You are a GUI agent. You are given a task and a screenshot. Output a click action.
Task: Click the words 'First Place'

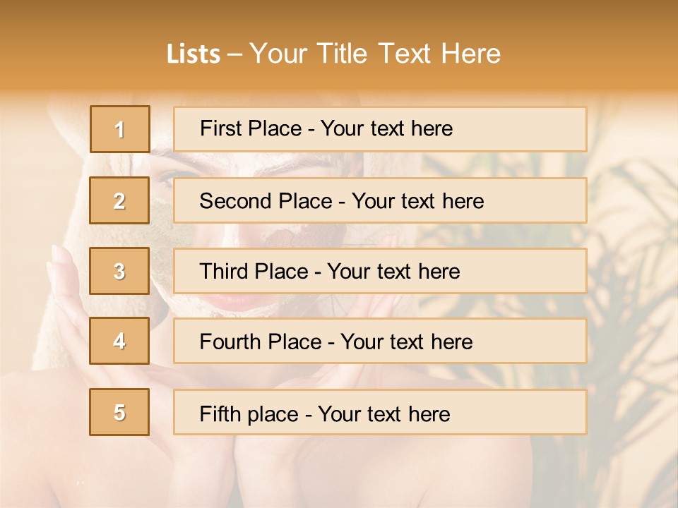(251, 128)
